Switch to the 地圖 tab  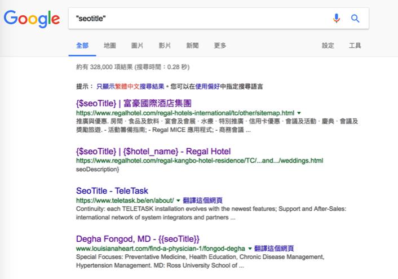coord(110,46)
